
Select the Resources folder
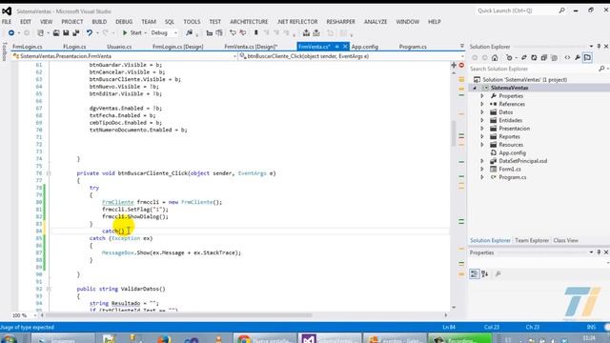[511, 145]
